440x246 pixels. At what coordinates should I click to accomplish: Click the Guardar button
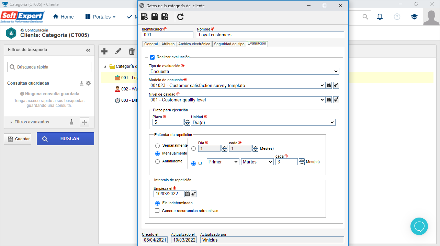(x=18, y=139)
